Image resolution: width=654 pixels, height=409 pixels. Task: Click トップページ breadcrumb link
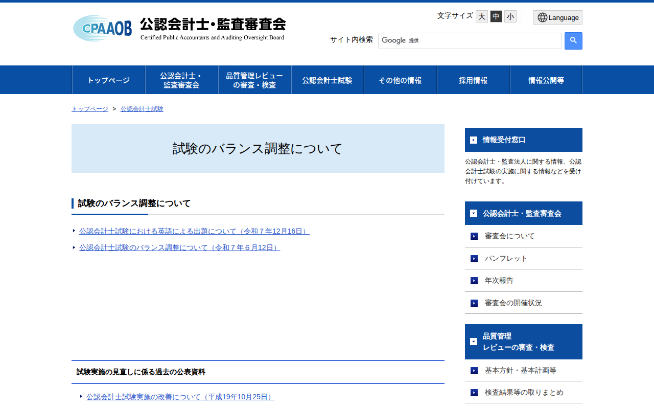(x=90, y=109)
